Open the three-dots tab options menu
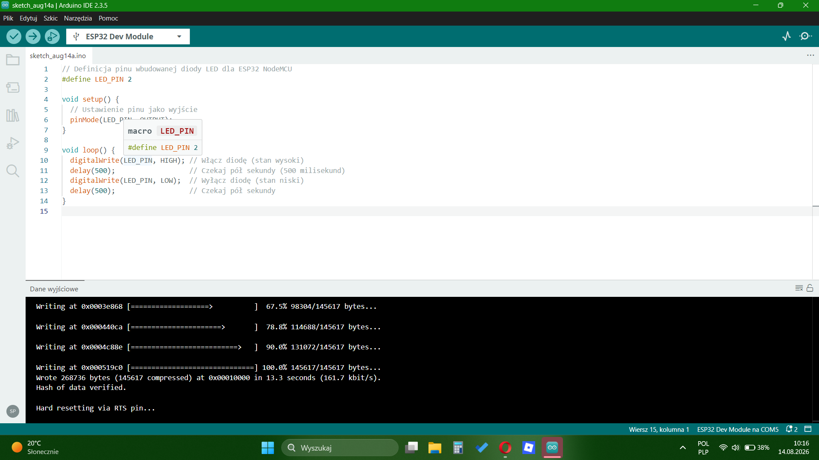Screen dimensions: 819x460 point(810,56)
